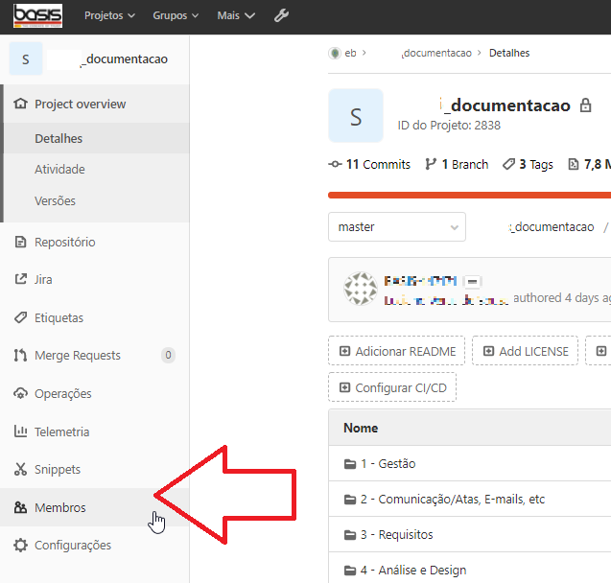Go to Etiquetas in the sidebar

[59, 317]
